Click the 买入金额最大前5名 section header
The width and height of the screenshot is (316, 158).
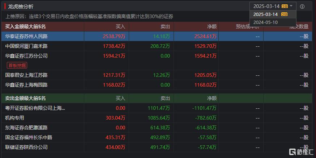point(26,26)
